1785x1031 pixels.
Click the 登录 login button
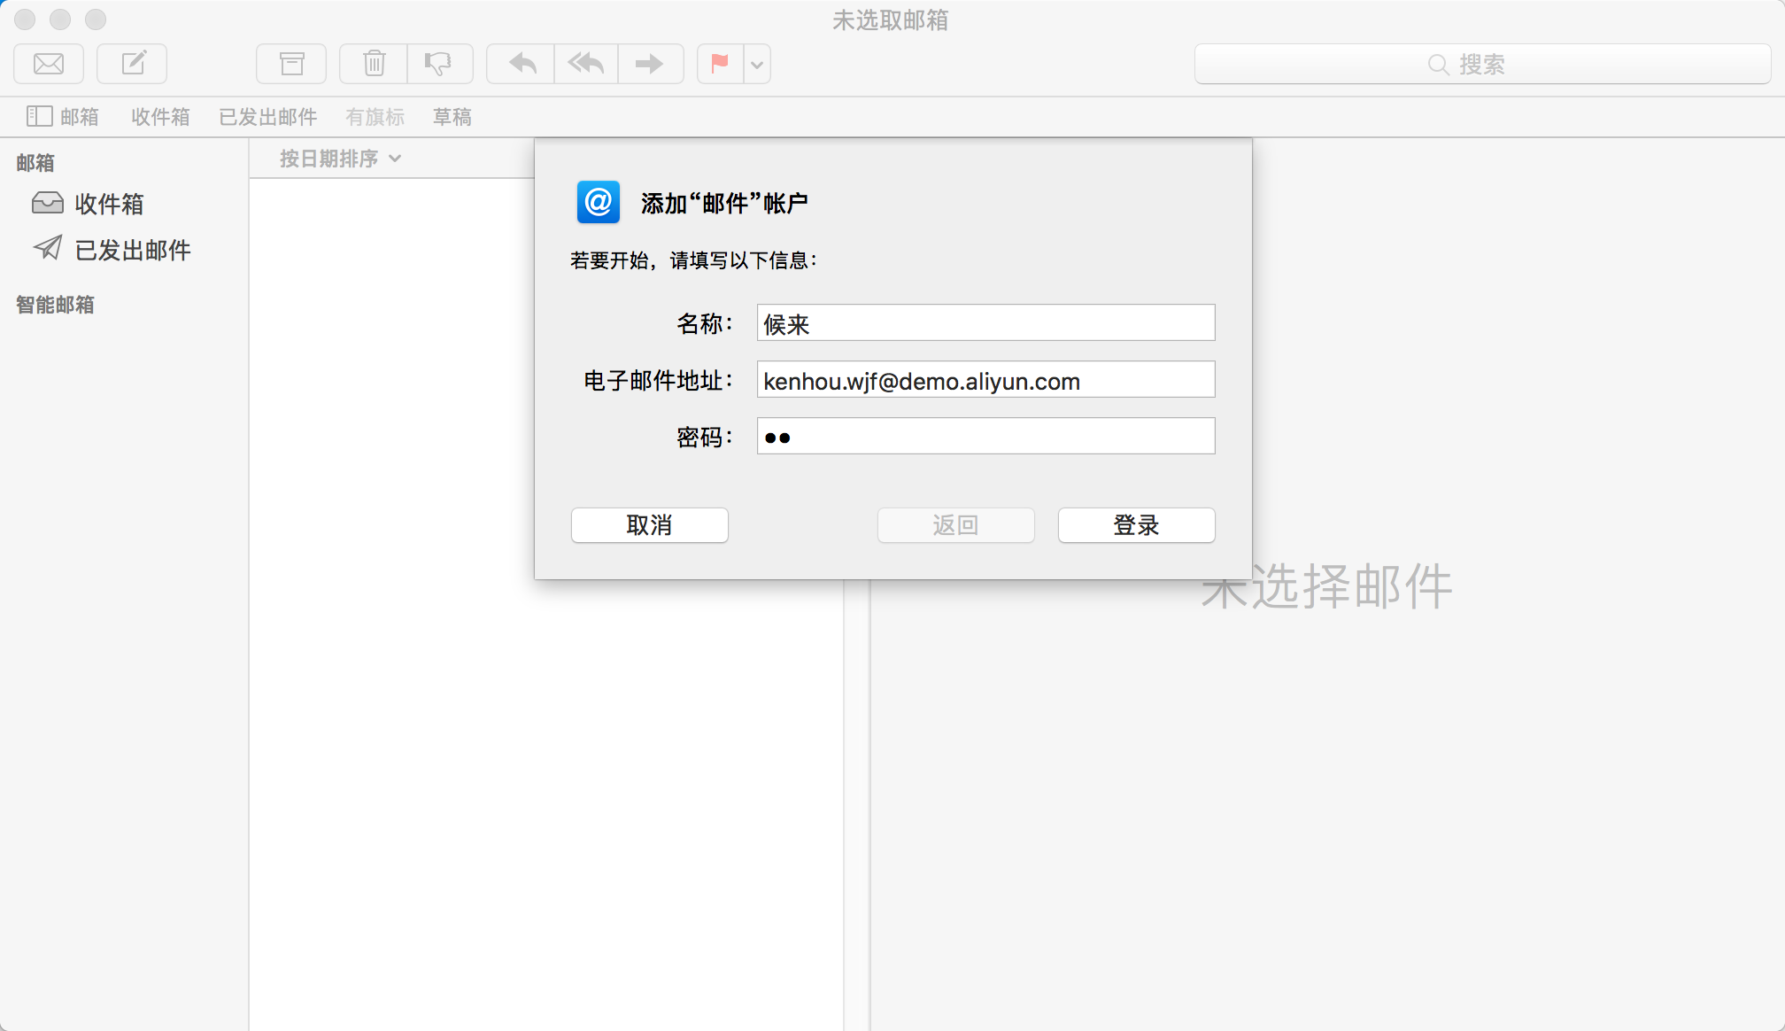(x=1136, y=525)
